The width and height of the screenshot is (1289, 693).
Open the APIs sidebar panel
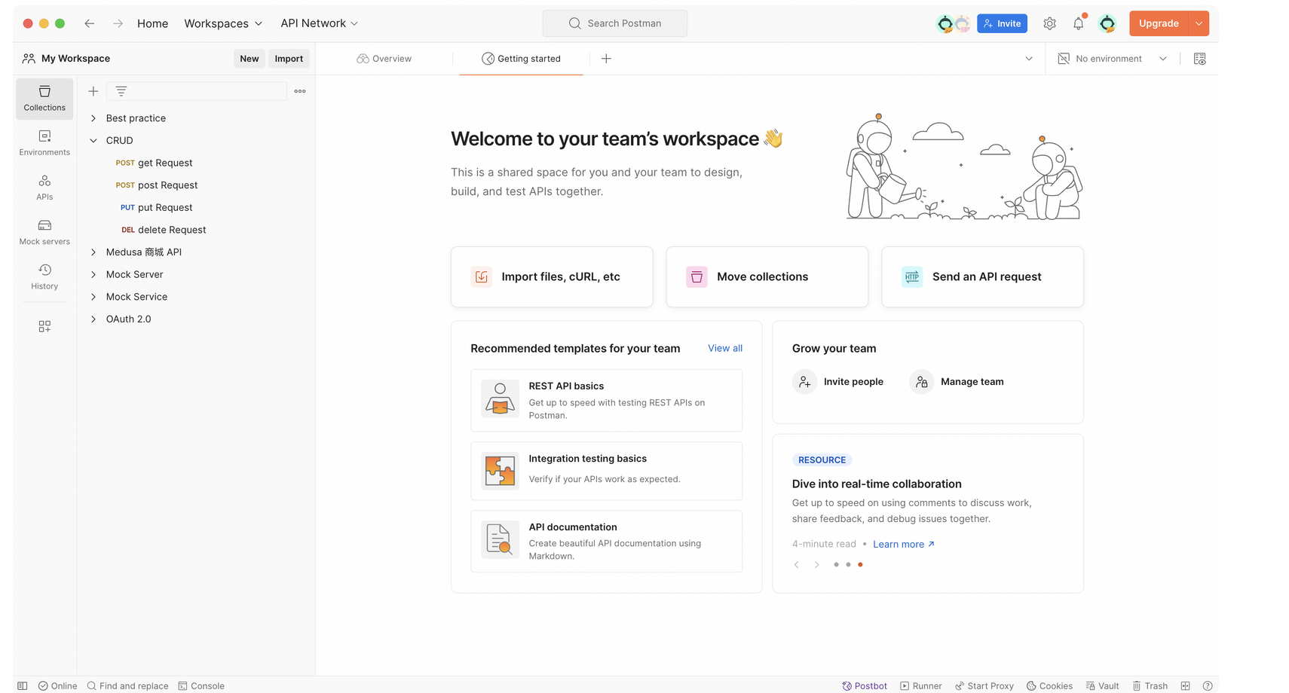click(x=44, y=188)
